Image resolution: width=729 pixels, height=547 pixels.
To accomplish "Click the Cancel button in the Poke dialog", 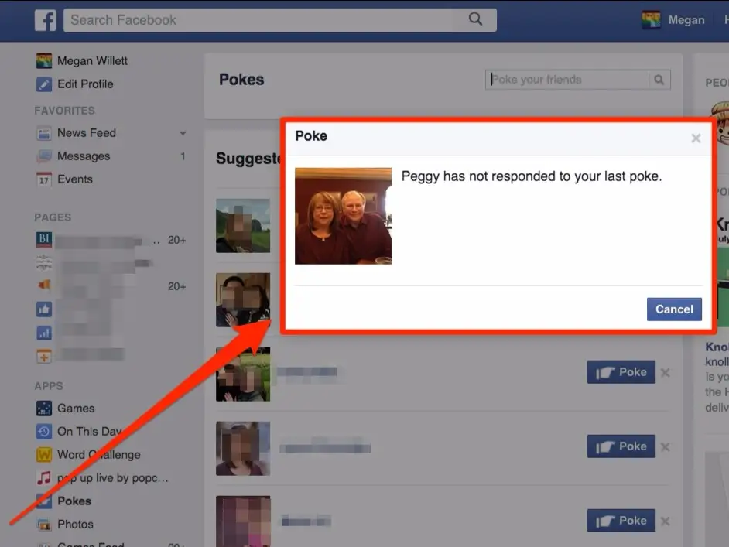I will (x=674, y=309).
